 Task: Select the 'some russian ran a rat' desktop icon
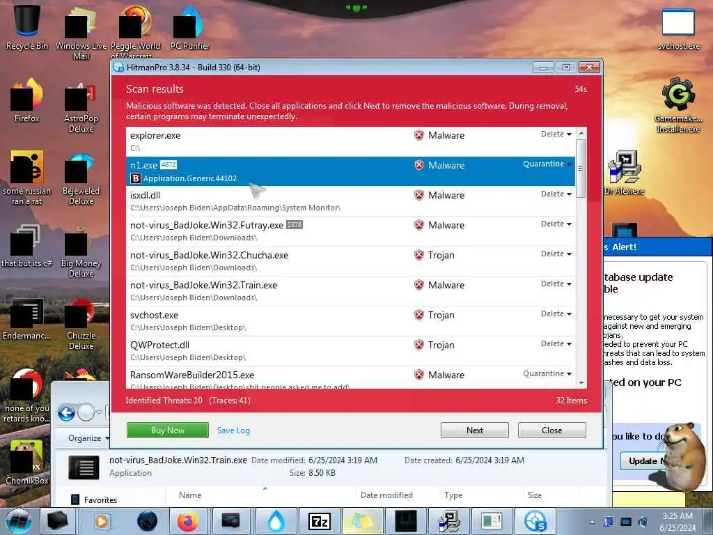[x=27, y=178]
